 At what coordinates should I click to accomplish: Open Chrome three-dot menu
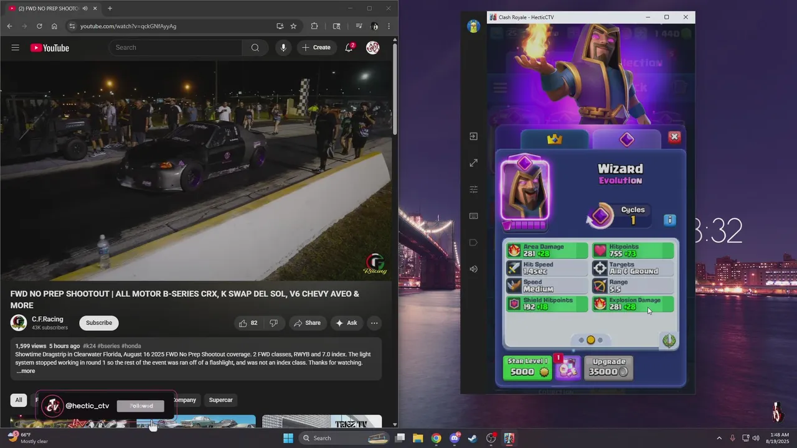[x=389, y=26]
